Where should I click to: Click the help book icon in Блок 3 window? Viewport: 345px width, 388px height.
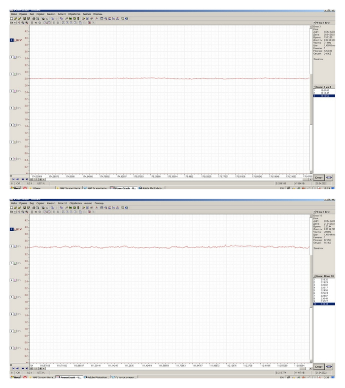(x=123, y=19)
